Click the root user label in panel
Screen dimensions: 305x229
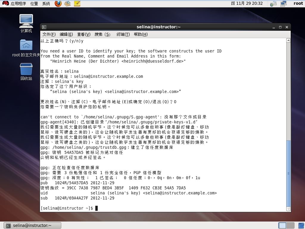point(298,3)
